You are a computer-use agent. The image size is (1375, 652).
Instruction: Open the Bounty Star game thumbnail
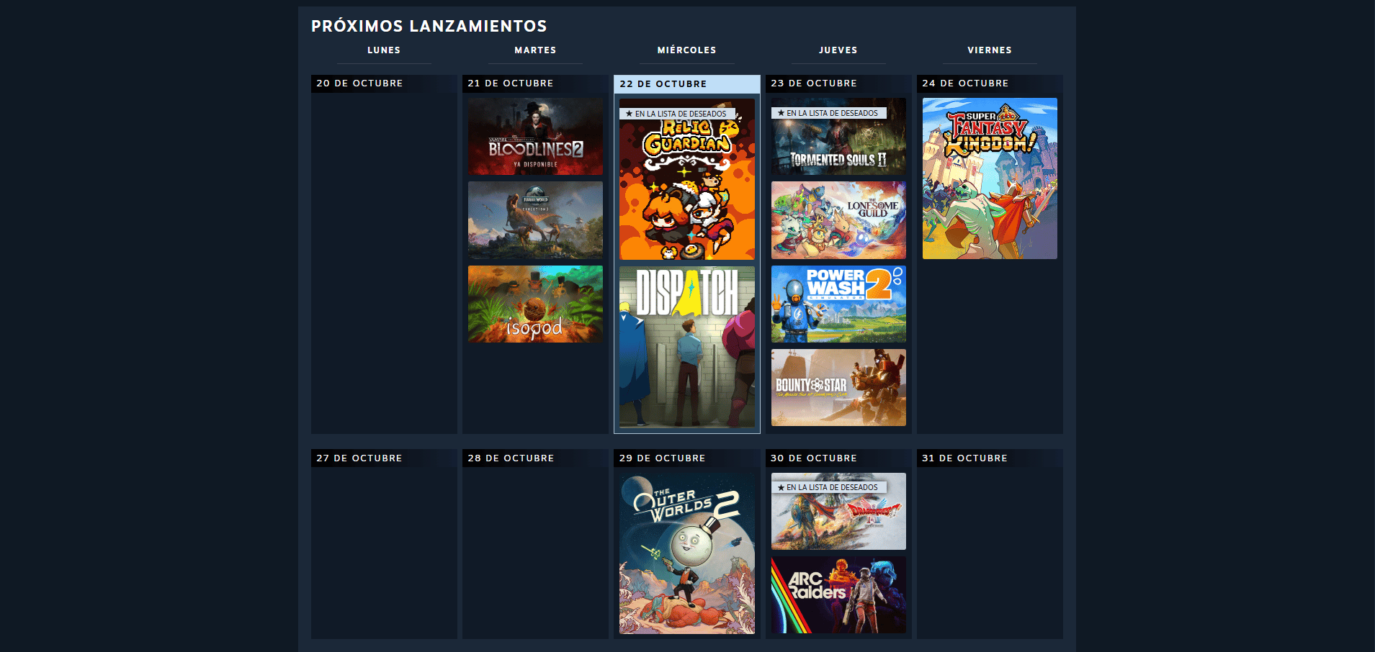tap(838, 388)
